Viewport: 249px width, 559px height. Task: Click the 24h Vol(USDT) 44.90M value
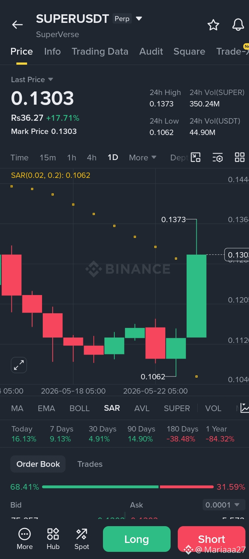pos(202,133)
